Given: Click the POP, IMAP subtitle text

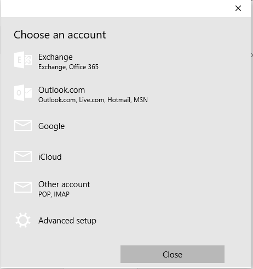Looking at the screenshot, I should 54,194.
